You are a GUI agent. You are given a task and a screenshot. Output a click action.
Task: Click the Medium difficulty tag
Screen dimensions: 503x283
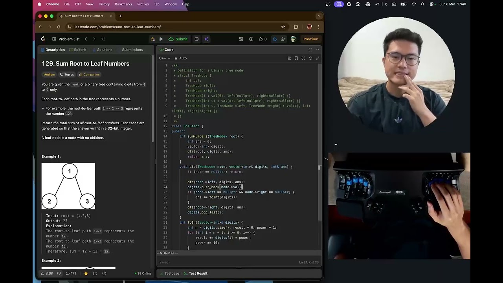[49, 74]
